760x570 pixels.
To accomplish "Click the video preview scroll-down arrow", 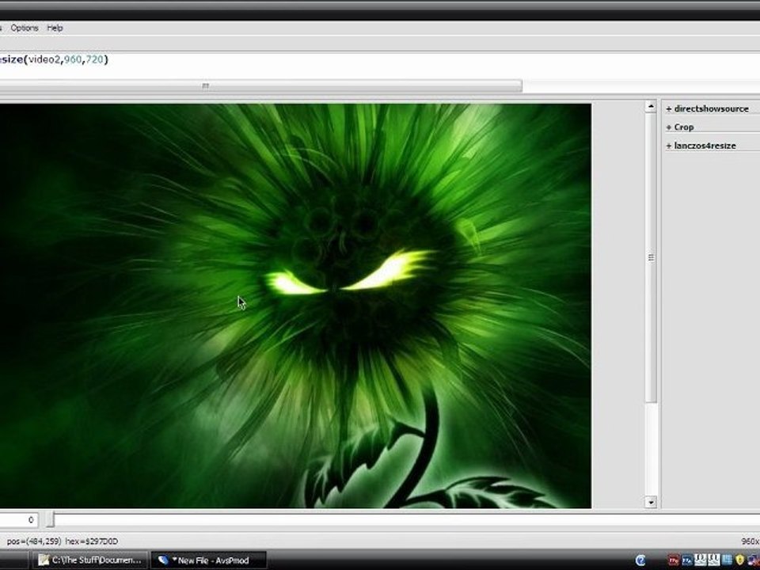I will 651,502.
